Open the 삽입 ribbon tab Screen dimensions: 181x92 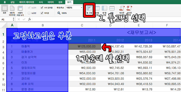[13, 2]
